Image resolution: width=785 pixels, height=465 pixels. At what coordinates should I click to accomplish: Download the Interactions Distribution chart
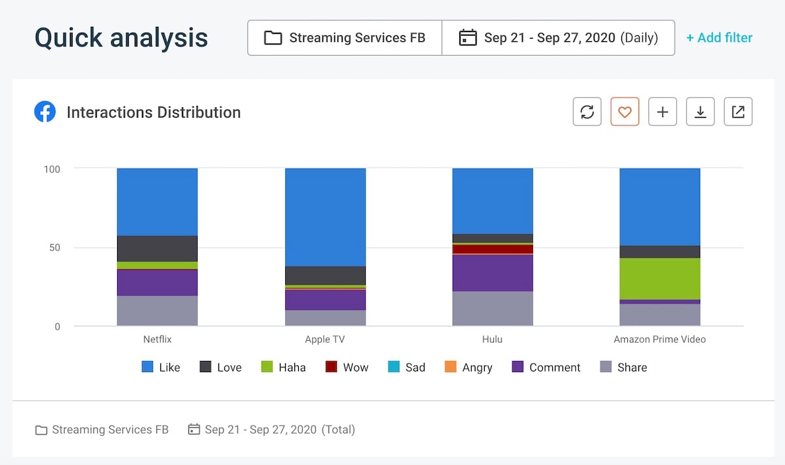pos(700,112)
